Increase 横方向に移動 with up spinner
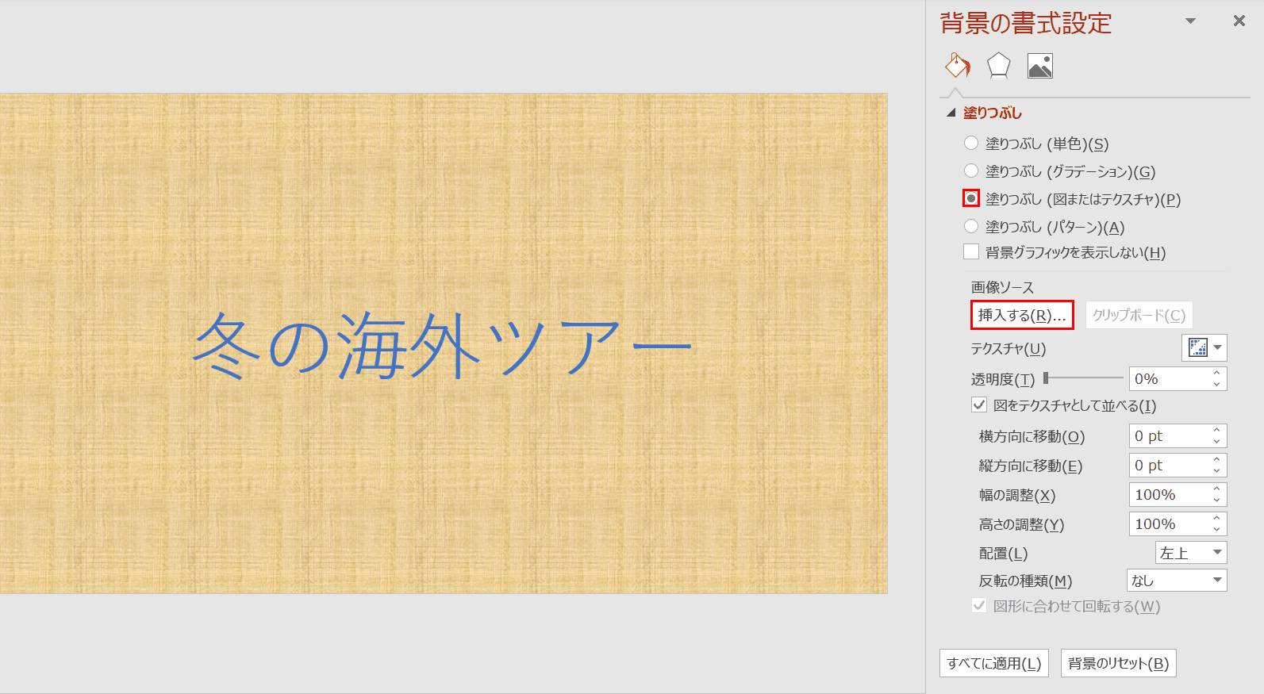The width and height of the screenshot is (1264, 694). pyautogui.click(x=1216, y=431)
